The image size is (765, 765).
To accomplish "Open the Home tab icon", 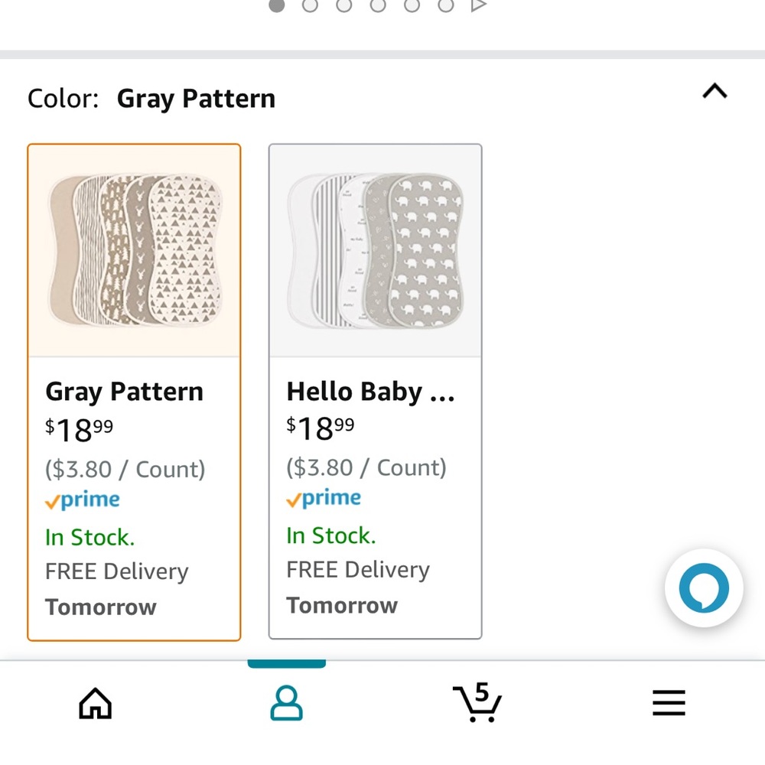I will [94, 702].
